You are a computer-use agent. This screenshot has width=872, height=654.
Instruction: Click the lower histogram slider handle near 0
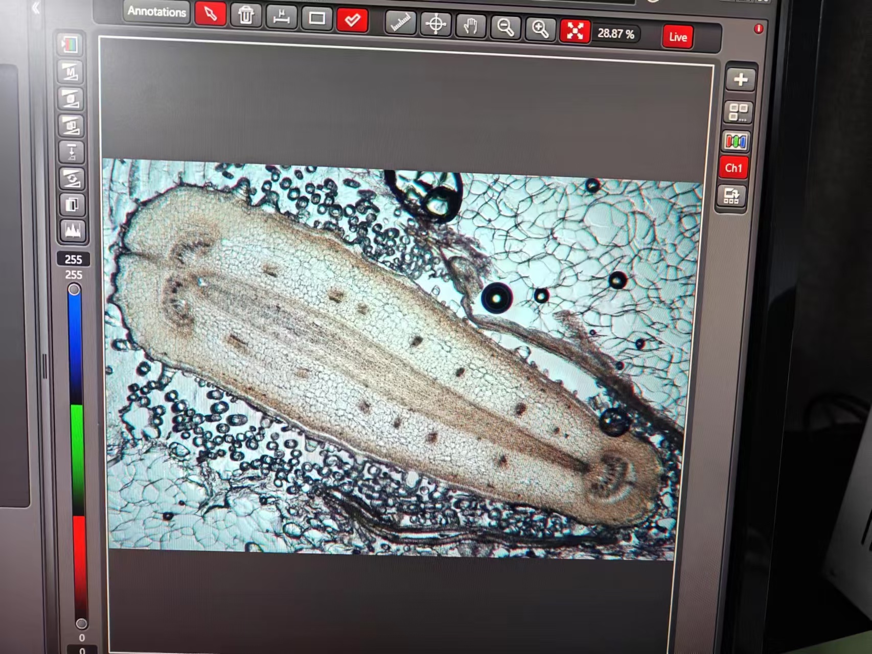coord(81,624)
